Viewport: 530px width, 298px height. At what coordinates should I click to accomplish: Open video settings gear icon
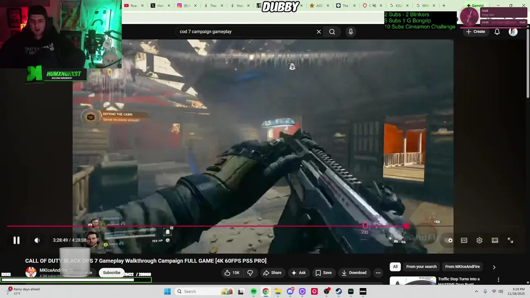479,240
